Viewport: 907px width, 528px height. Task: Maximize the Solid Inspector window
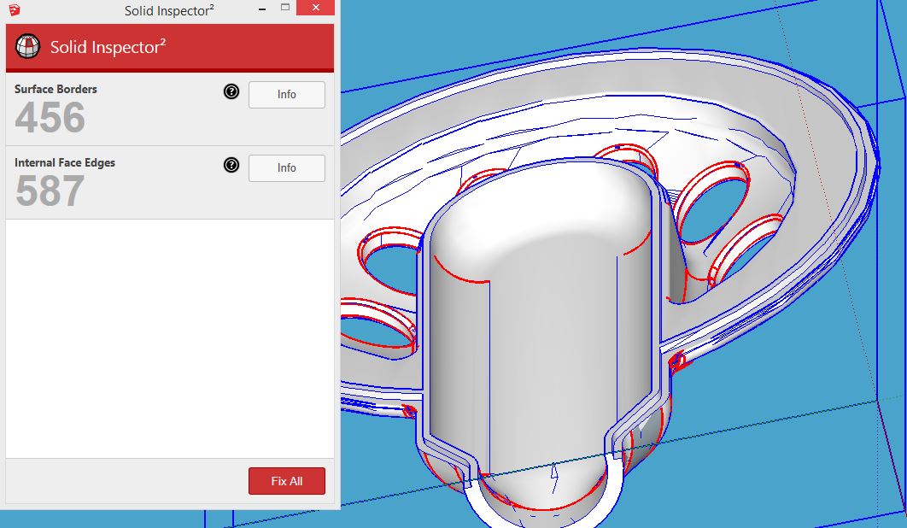tap(284, 9)
